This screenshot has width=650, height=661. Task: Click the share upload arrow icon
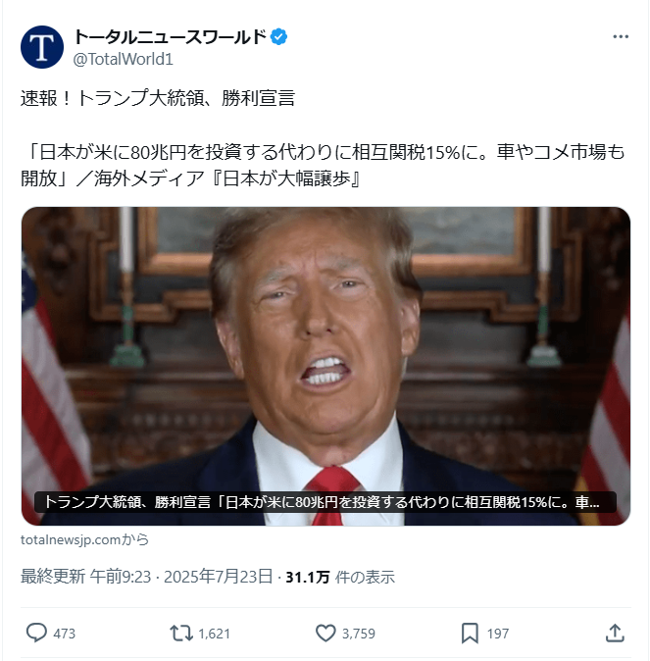[x=615, y=633]
